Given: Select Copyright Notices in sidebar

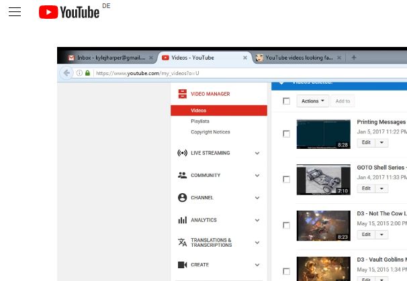Looking at the screenshot, I should [x=210, y=132].
